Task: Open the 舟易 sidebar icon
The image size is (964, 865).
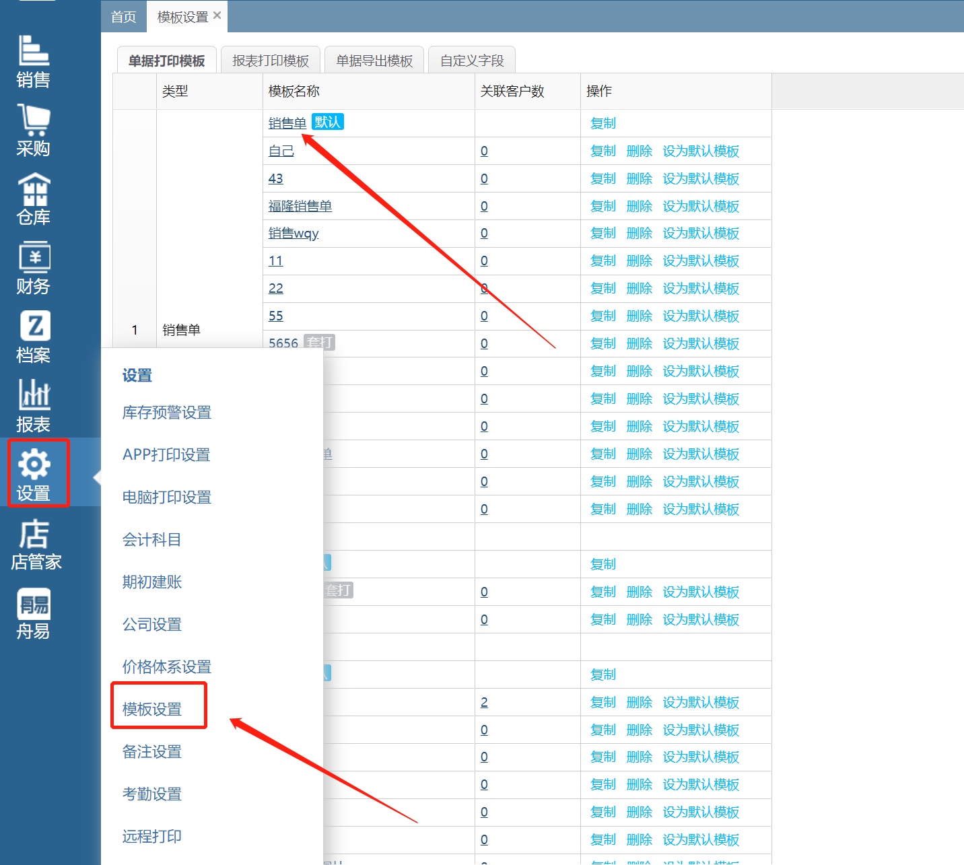Action: point(33,614)
